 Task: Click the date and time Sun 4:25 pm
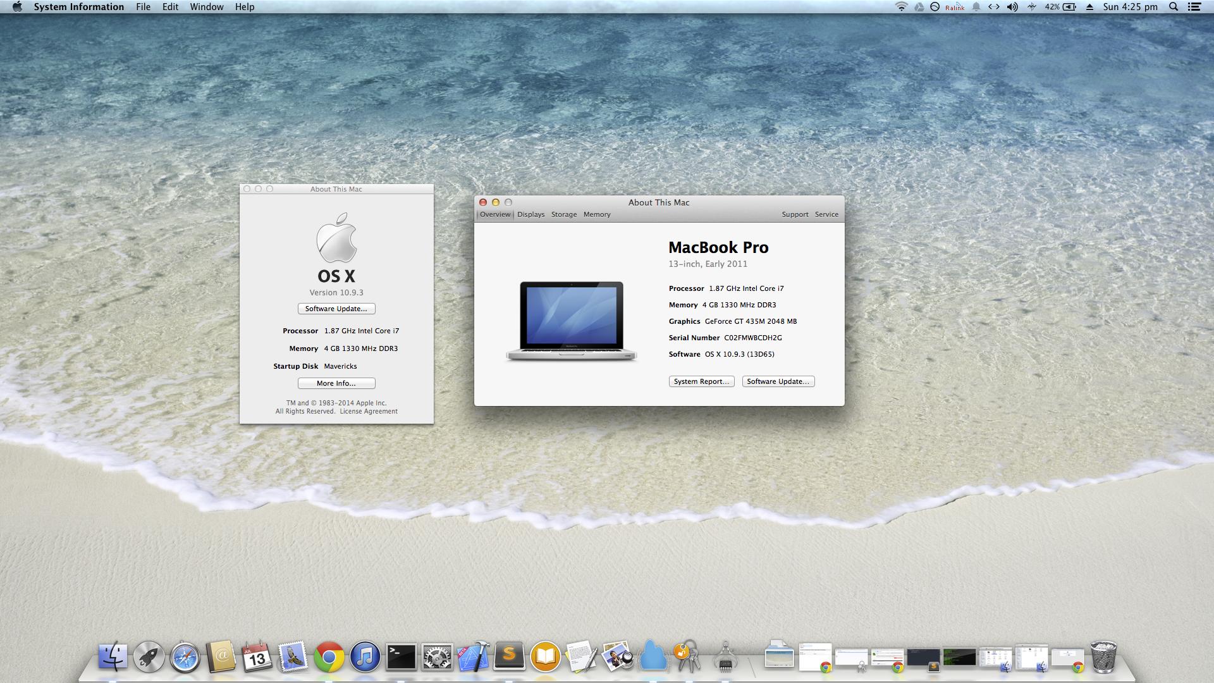click(x=1130, y=7)
